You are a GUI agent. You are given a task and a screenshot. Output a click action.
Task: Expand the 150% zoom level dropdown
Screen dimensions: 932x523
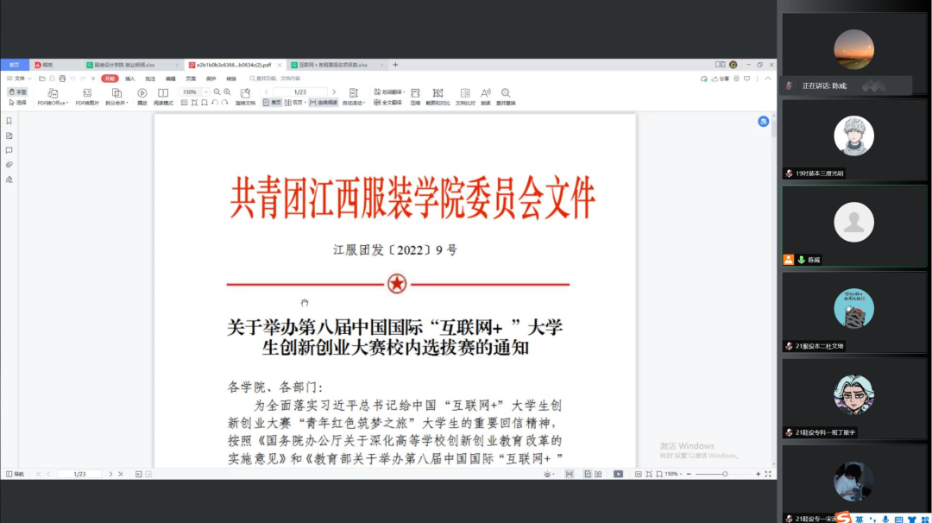(206, 91)
